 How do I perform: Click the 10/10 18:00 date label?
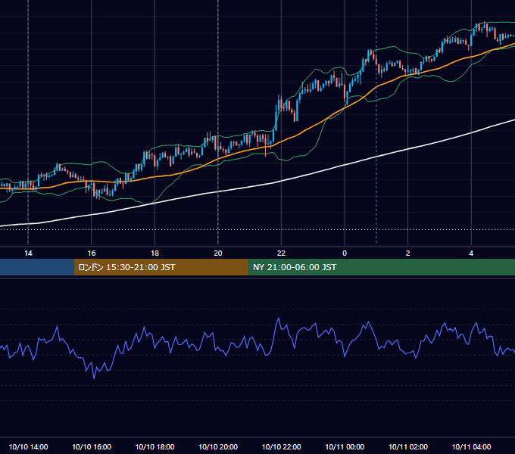pyautogui.click(x=154, y=446)
